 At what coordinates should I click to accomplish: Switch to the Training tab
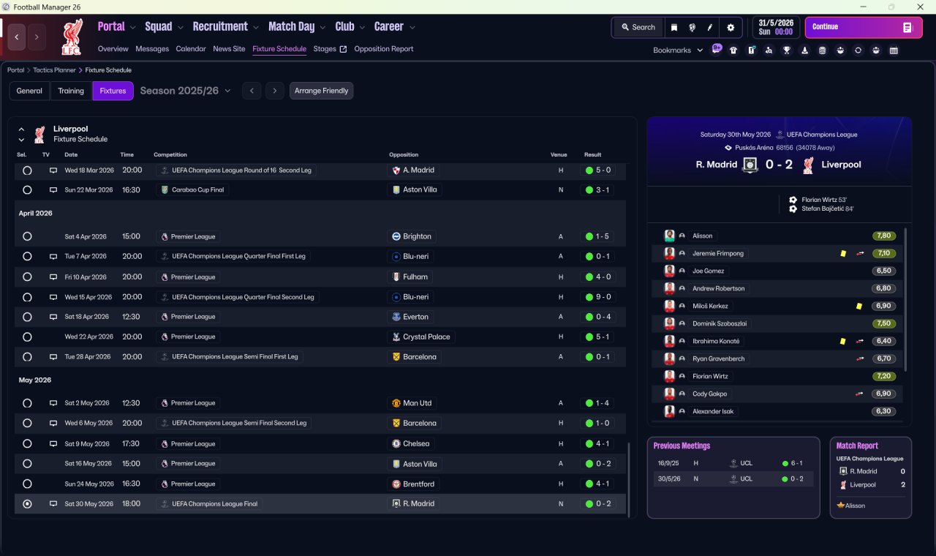(71, 91)
